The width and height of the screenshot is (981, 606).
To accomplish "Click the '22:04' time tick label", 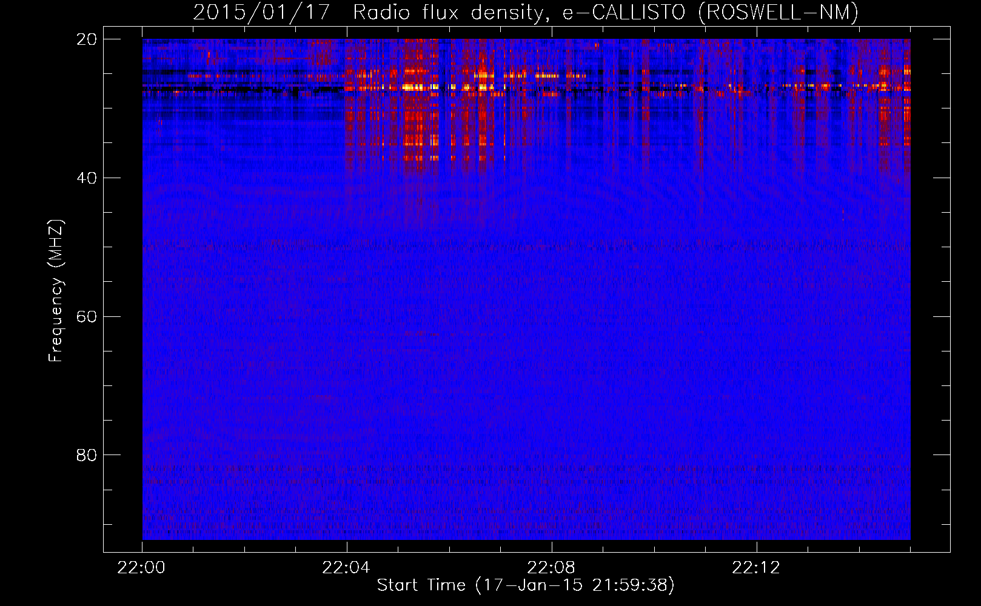I will pos(346,568).
